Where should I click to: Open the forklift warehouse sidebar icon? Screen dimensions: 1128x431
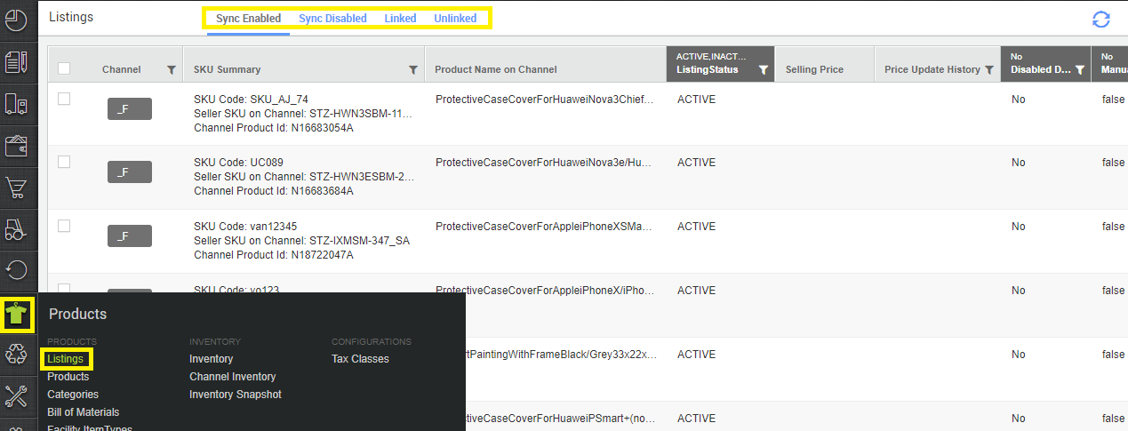pyautogui.click(x=17, y=229)
